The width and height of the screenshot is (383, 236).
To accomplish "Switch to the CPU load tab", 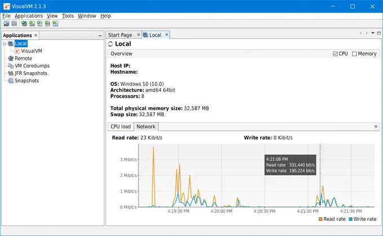I will [121, 127].
